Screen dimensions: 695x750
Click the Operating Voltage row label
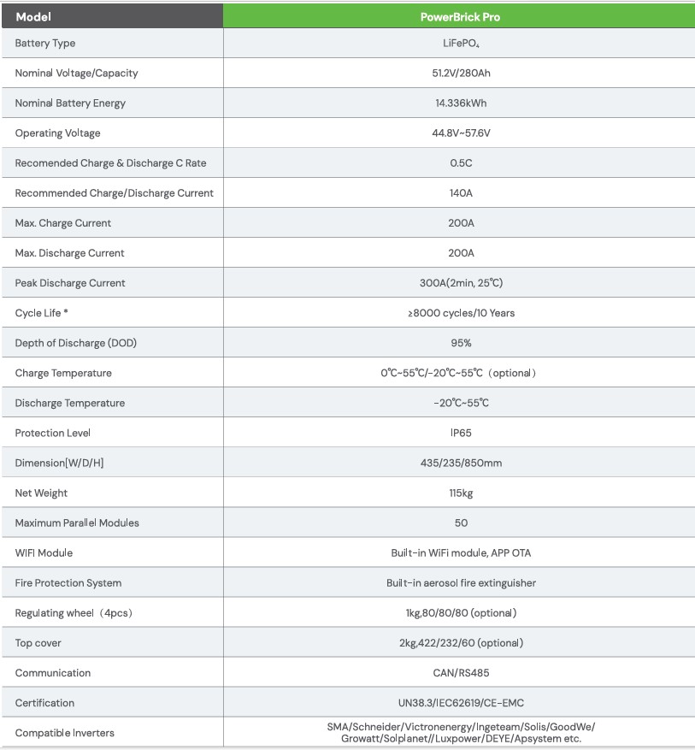pyautogui.click(x=57, y=133)
